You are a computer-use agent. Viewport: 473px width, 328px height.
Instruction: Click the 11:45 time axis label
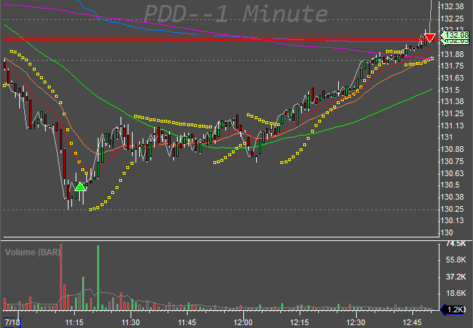(x=187, y=322)
